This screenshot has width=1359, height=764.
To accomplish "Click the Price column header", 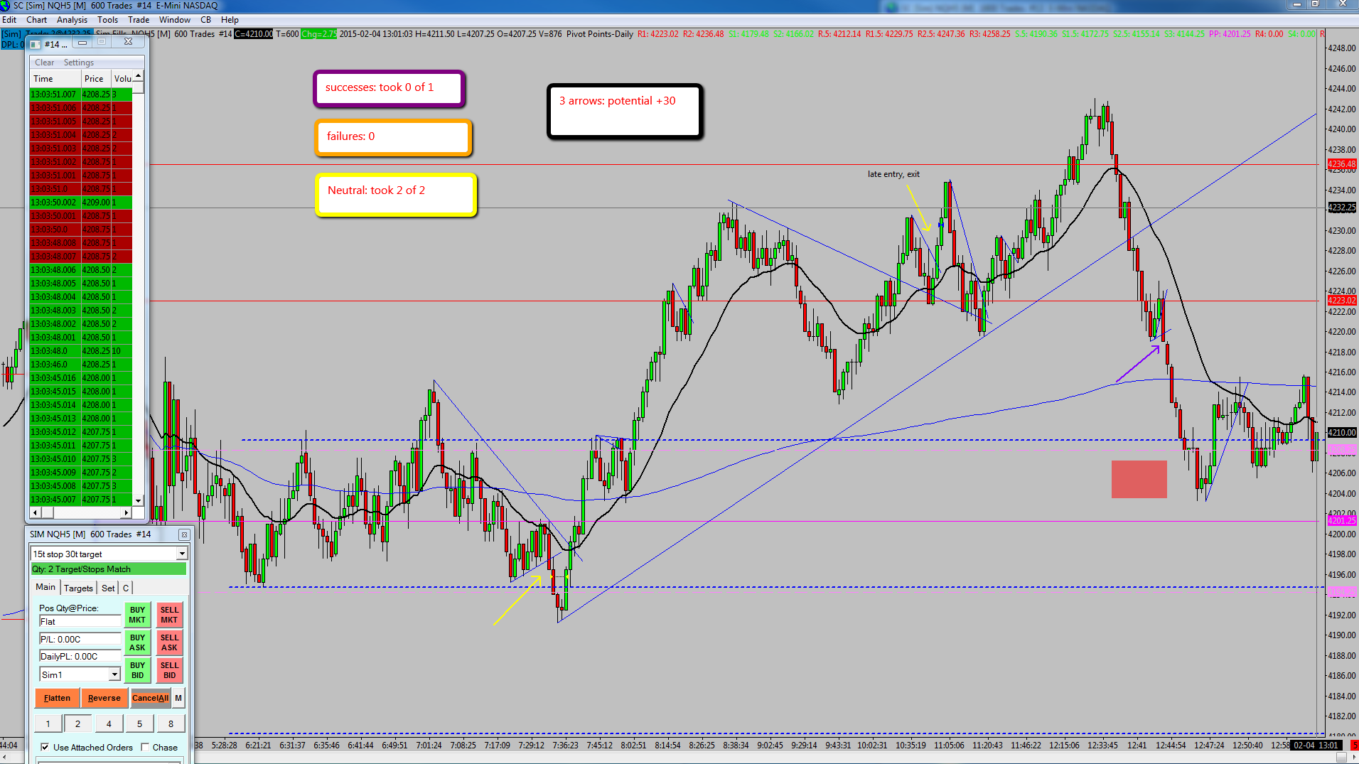I will pyautogui.click(x=96, y=79).
